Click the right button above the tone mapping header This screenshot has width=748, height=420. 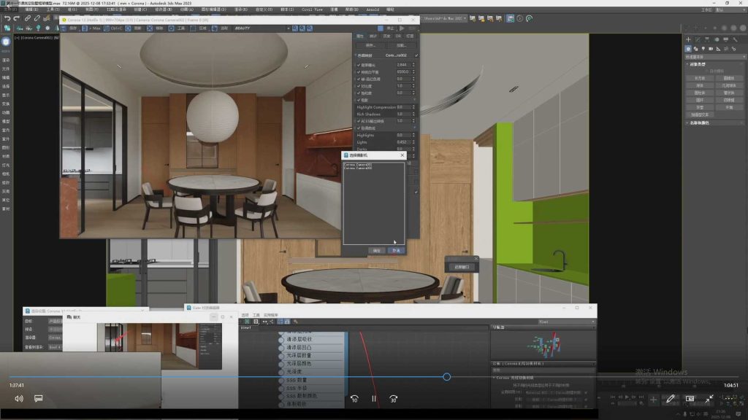point(401,46)
